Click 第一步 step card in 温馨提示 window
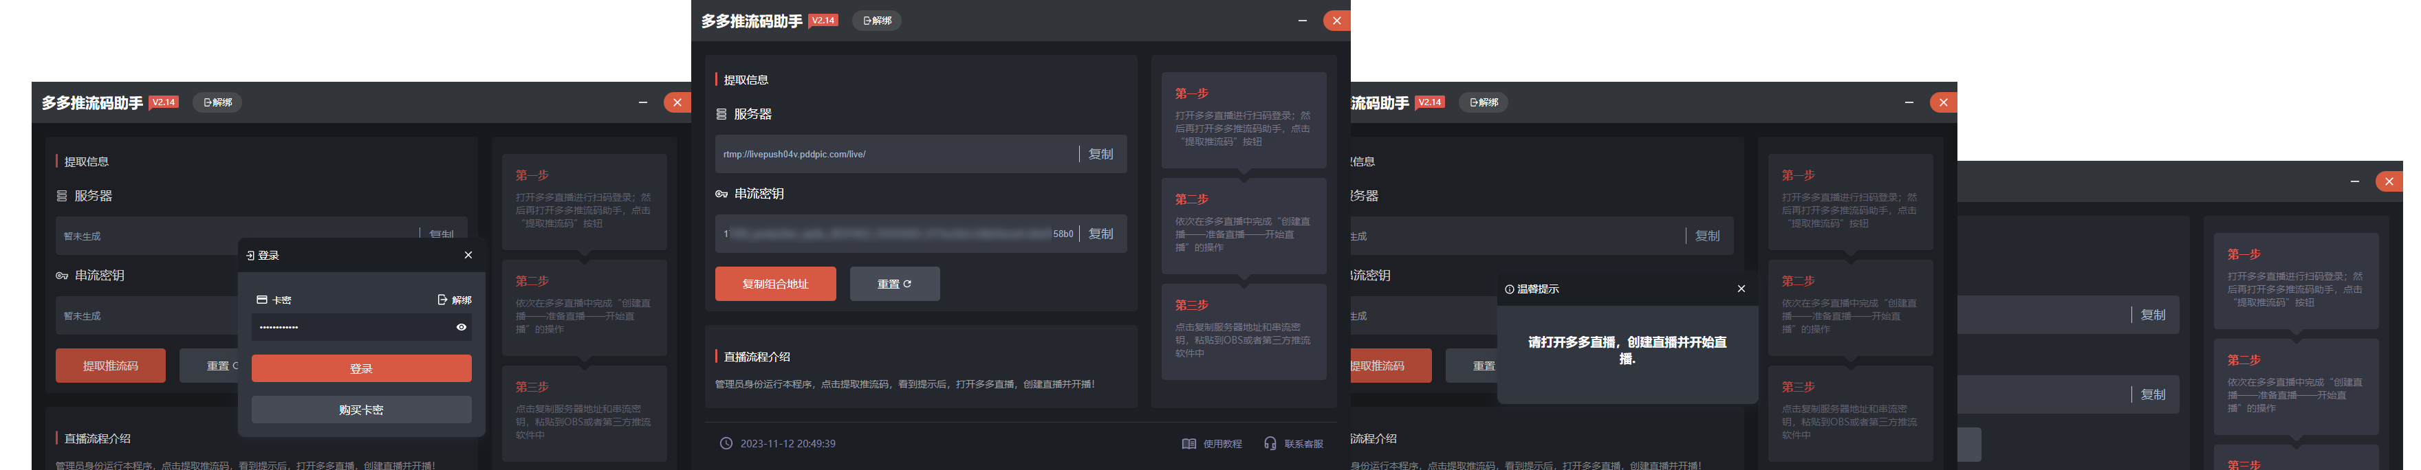The width and height of the screenshot is (2421, 470). pos(1851,202)
